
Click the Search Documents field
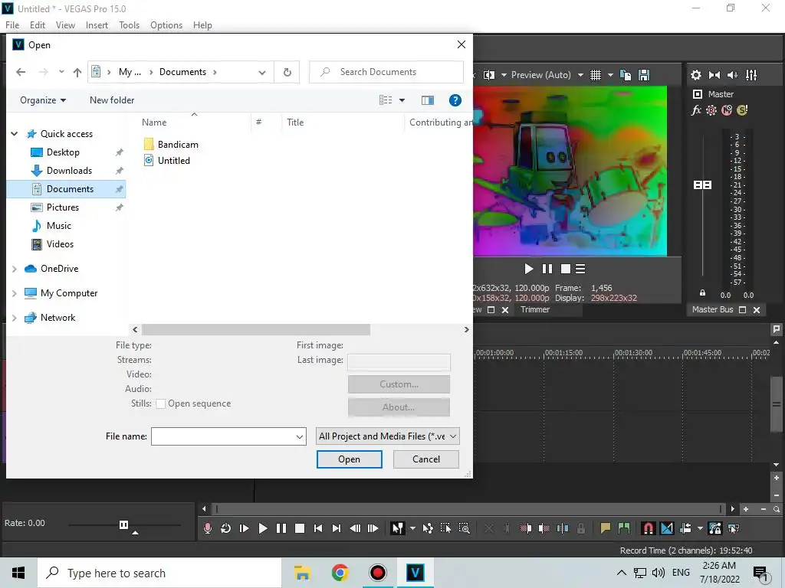(386, 72)
